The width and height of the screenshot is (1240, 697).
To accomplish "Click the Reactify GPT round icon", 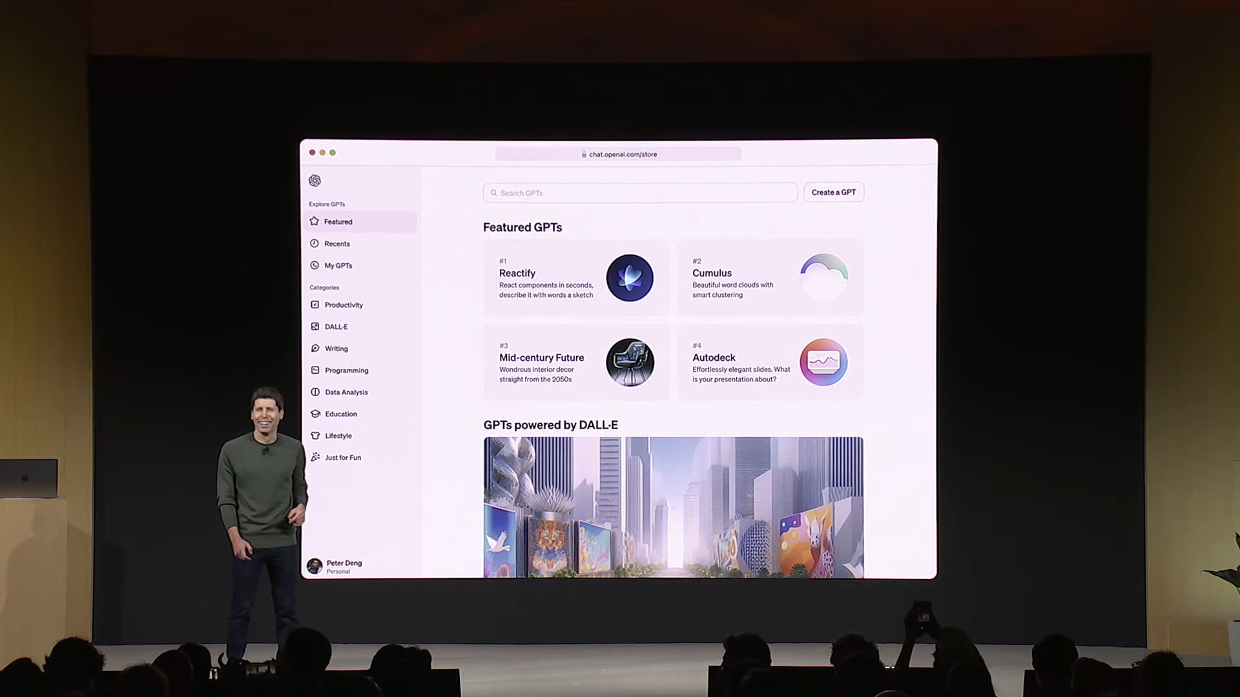I will point(630,278).
